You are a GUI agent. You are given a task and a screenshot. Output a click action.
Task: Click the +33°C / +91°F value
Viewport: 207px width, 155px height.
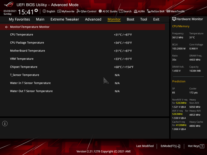[x=123, y=59]
